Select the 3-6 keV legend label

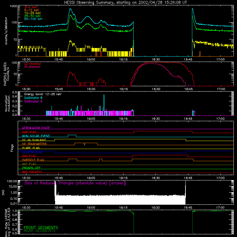click(x=31, y=7)
